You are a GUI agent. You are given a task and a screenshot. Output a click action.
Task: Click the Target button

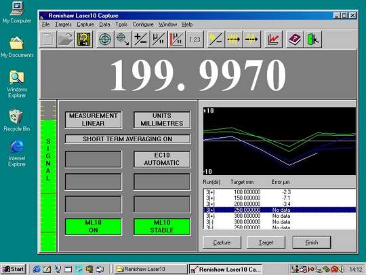tap(266, 242)
